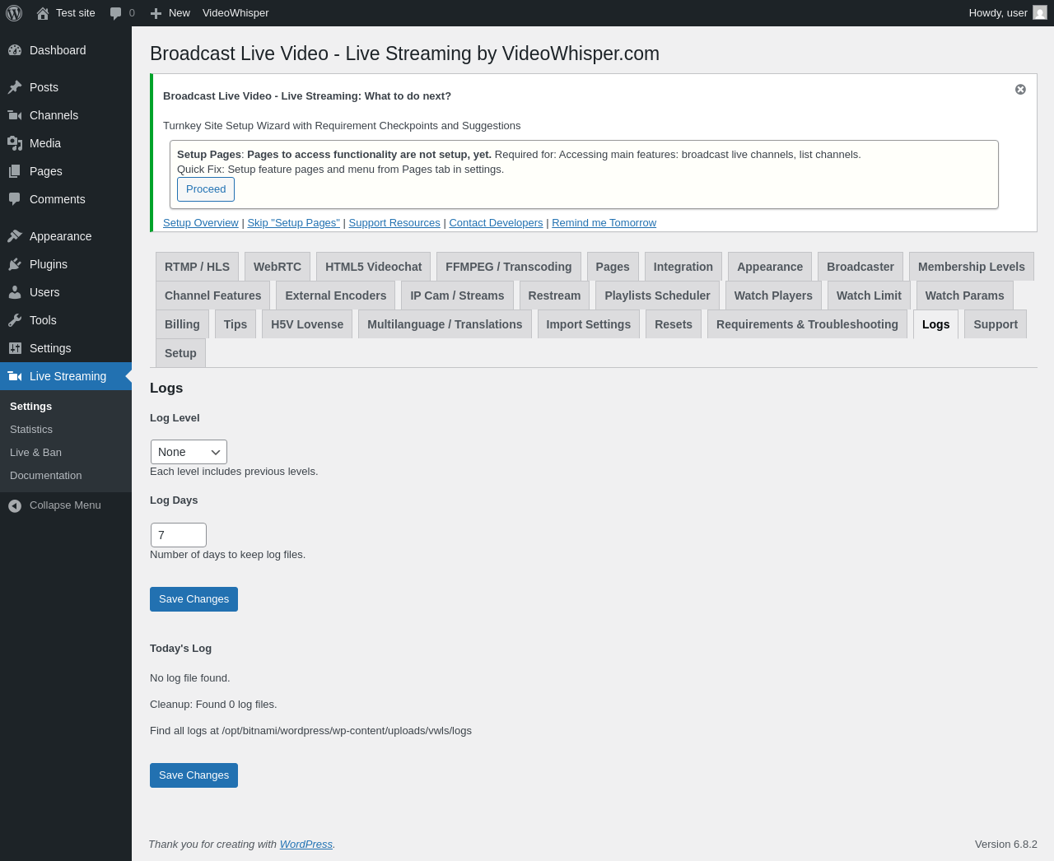Click the Tools wrench icon
The height and width of the screenshot is (861, 1054).
point(15,320)
